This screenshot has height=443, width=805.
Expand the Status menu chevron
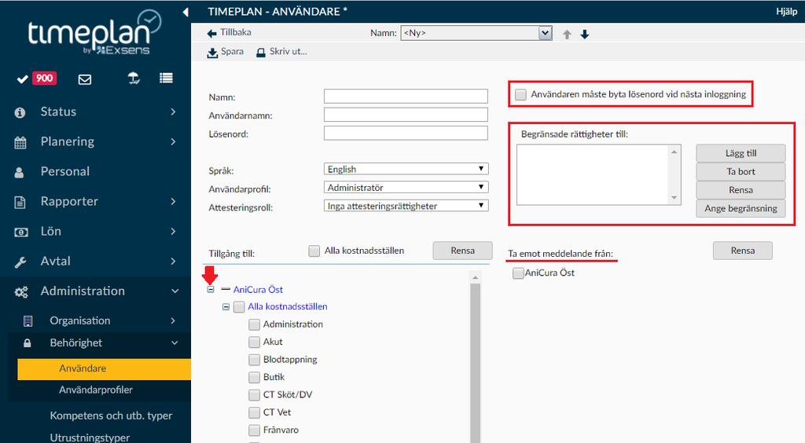click(x=173, y=112)
